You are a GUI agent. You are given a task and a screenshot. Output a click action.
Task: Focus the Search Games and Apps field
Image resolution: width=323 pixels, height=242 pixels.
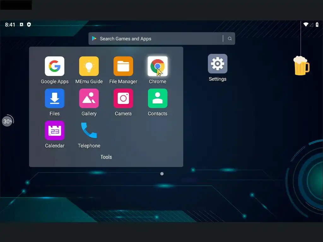pyautogui.click(x=162, y=38)
